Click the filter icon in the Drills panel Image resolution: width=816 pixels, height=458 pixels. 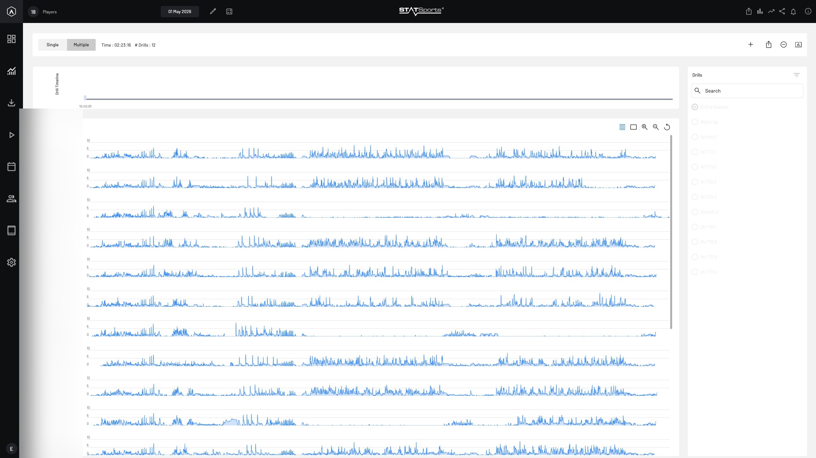pyautogui.click(x=797, y=75)
